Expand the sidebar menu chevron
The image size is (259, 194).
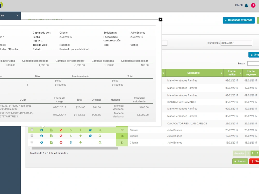17,15
